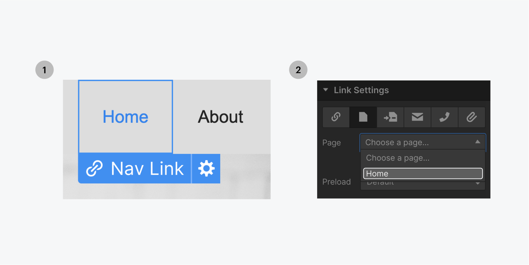Click the About nav link

(x=220, y=117)
